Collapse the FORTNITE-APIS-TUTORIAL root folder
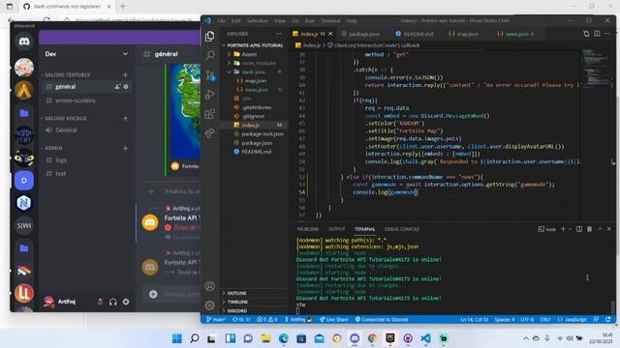The image size is (620, 348). pyautogui.click(x=255, y=45)
